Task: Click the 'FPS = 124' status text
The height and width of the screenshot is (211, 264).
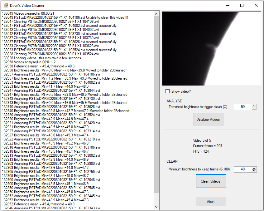Action: tap(201, 151)
